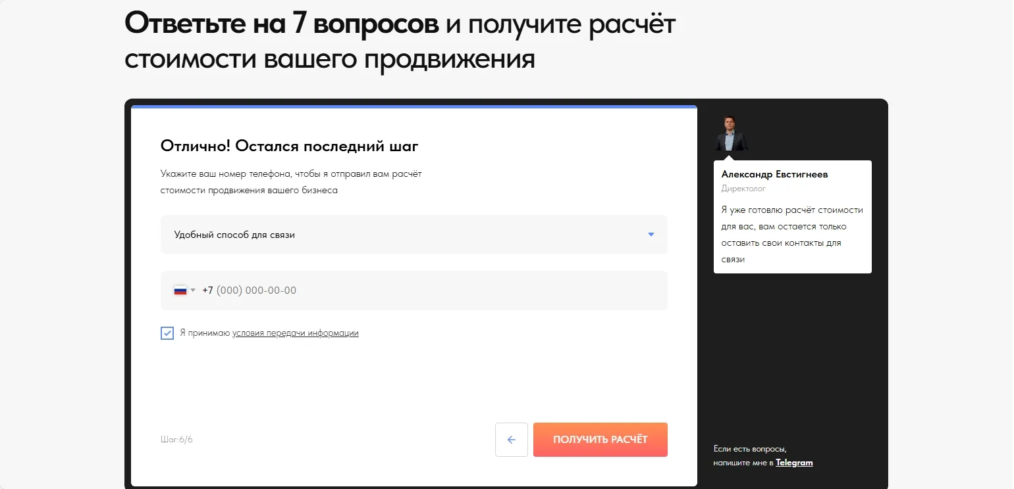Click the 'ПОЛУЧИТЬ РАСЧЁТ' button
The height and width of the screenshot is (489, 1014).
coord(600,440)
